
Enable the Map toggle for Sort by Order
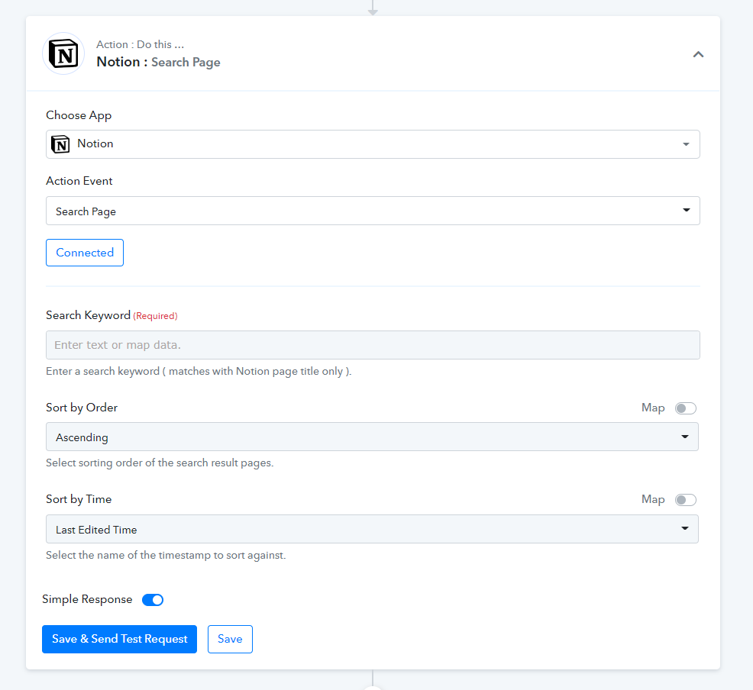[x=685, y=408]
